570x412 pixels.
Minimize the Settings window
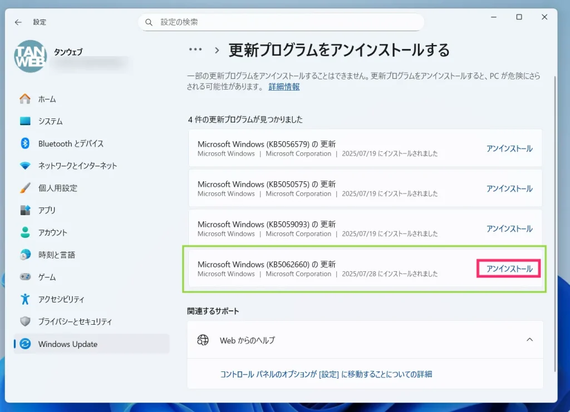(x=494, y=17)
